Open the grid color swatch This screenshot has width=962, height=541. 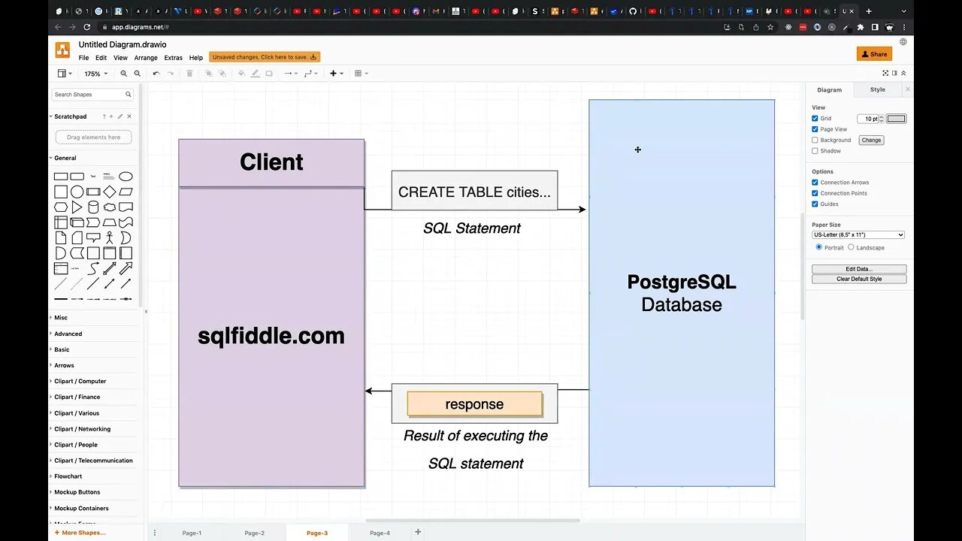click(896, 119)
